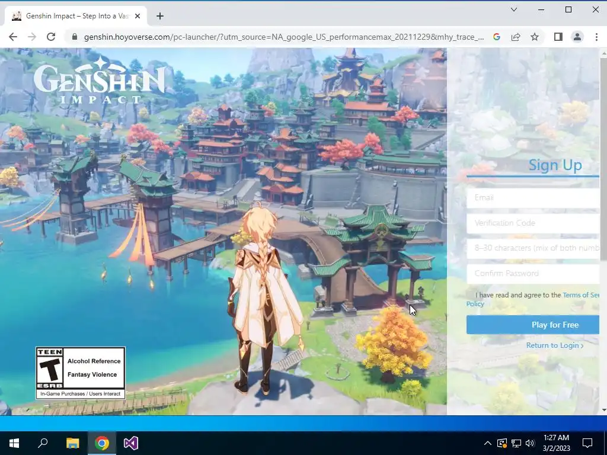
Task: Close the Genshin Impact tab
Action: point(138,16)
